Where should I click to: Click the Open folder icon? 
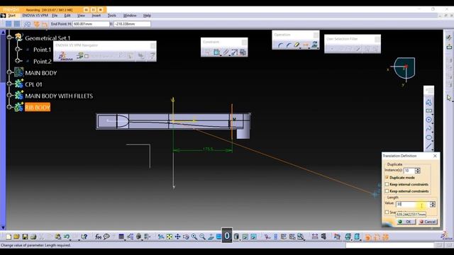click(16, 237)
